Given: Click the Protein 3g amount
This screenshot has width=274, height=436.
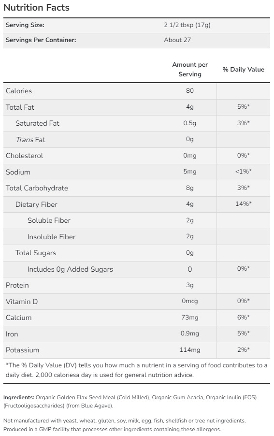Looking at the screenshot, I should (190, 285).
